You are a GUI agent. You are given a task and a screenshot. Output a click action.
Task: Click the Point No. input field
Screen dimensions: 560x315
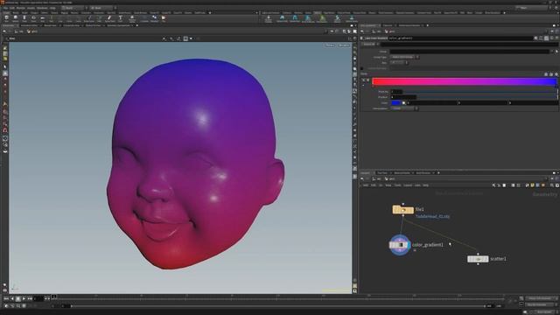(x=396, y=92)
